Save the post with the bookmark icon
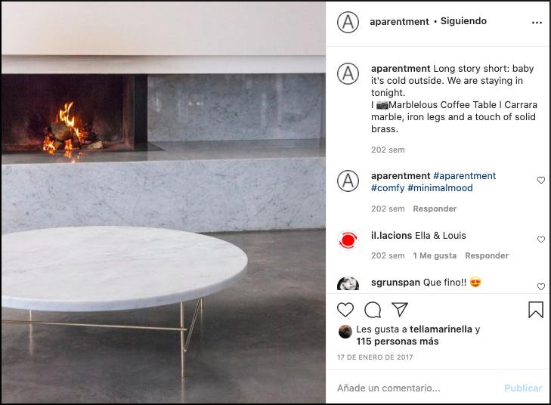 click(536, 310)
